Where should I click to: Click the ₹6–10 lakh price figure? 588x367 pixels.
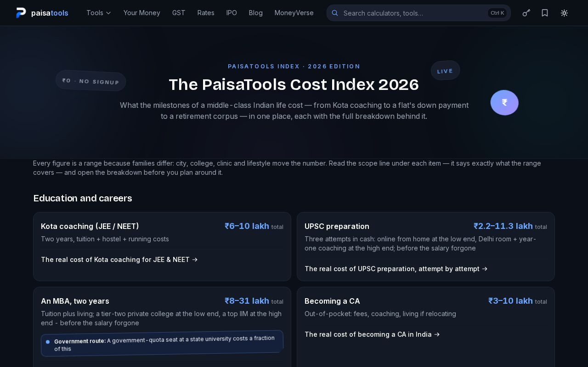[x=247, y=226]
